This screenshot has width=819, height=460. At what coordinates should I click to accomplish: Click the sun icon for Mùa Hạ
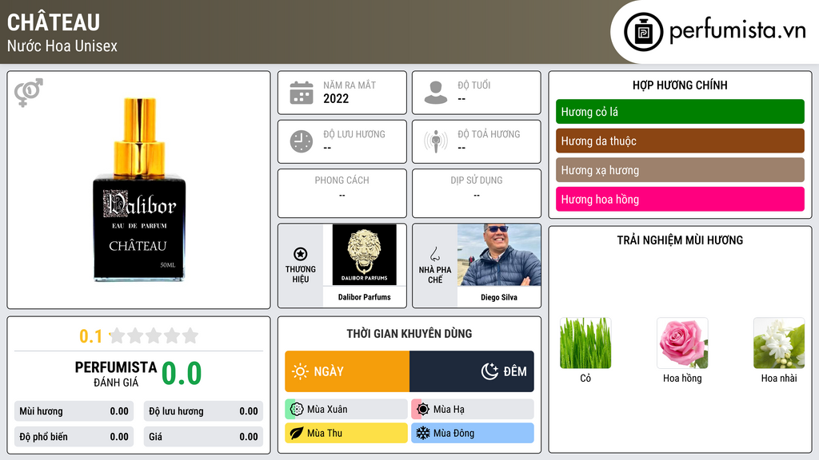(x=423, y=410)
